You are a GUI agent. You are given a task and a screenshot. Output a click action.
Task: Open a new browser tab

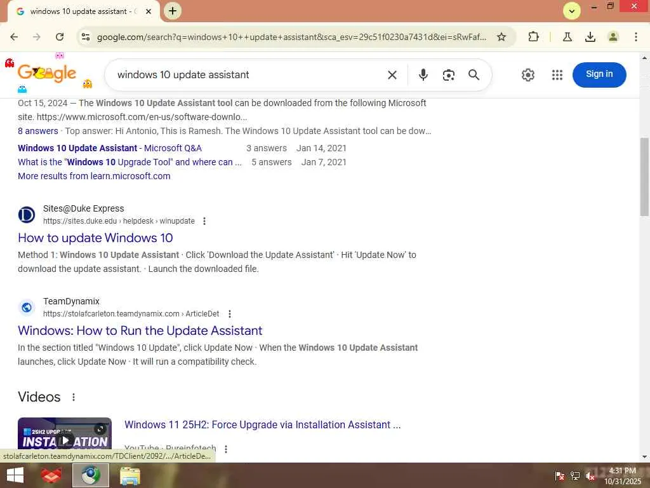tap(173, 11)
